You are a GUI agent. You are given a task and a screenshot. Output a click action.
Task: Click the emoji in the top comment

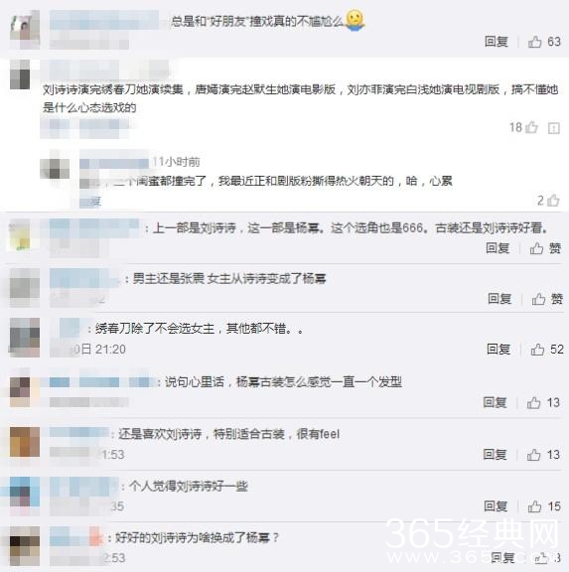point(355,21)
